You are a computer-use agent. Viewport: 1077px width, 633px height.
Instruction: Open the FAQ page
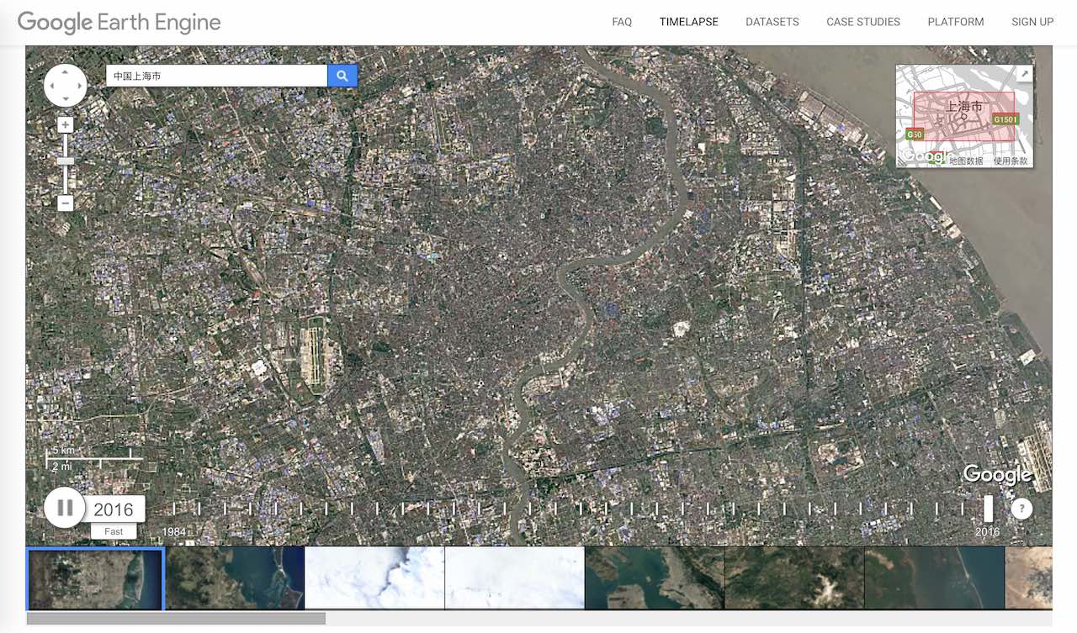click(622, 22)
